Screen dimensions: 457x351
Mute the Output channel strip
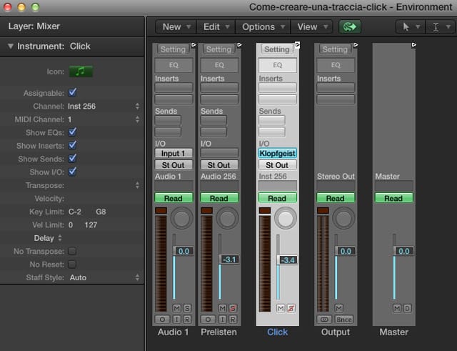338,308
